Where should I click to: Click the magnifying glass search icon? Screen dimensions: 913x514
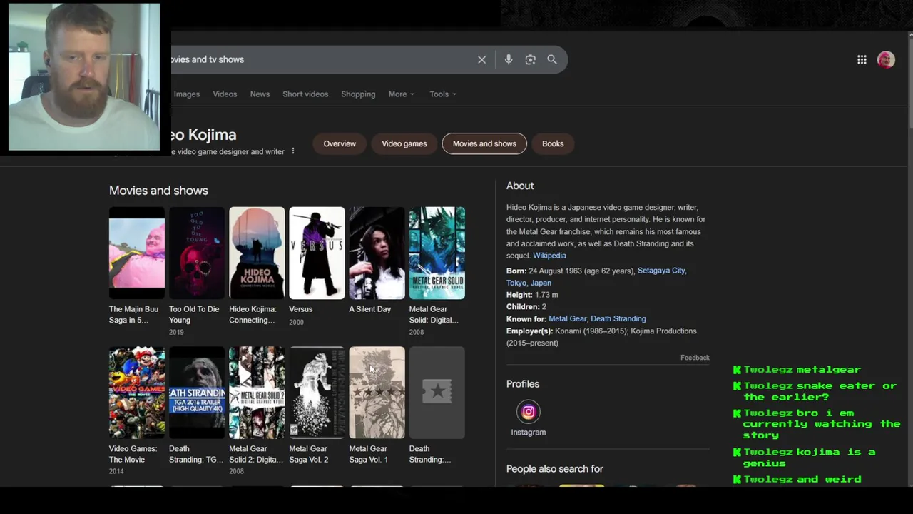point(552,60)
